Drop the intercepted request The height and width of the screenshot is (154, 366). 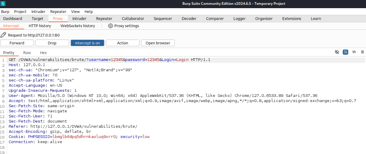click(52, 43)
